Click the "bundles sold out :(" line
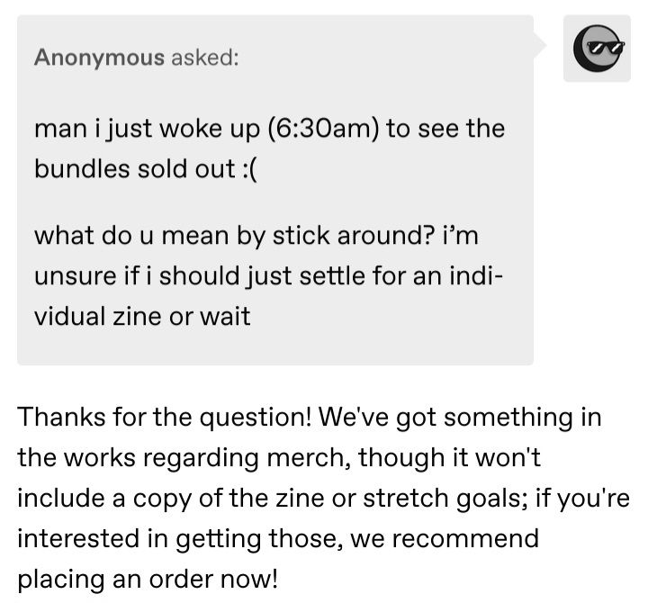 tap(146, 169)
